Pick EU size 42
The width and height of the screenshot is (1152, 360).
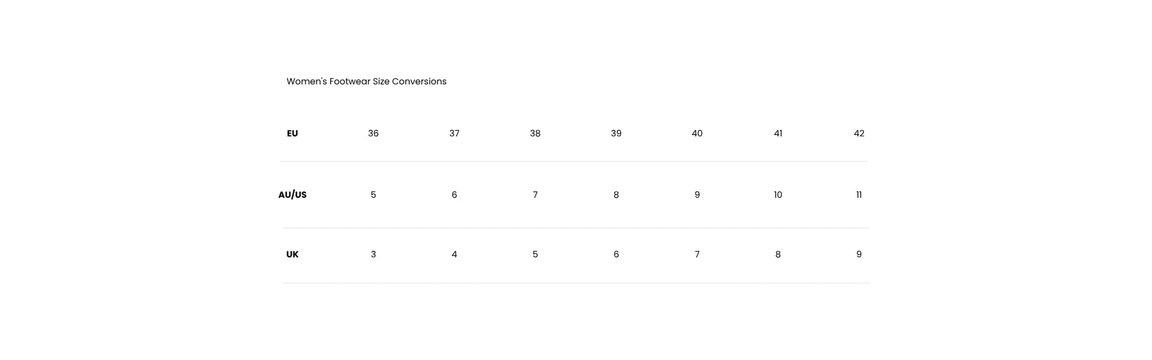coord(859,134)
